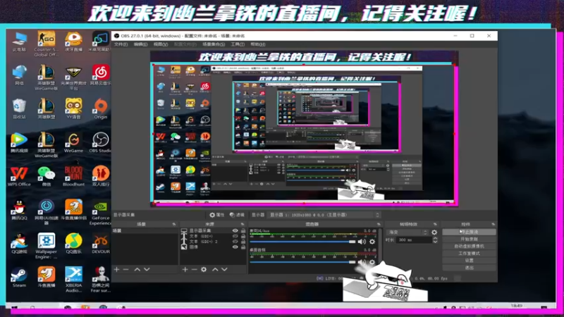Open the 网易云音乐 desktop shortcut
The height and width of the screenshot is (317, 564).
pyautogui.click(x=100, y=75)
